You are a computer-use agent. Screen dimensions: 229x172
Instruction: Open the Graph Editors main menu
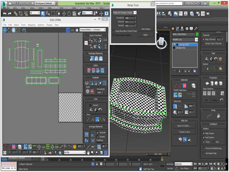[82, 8]
